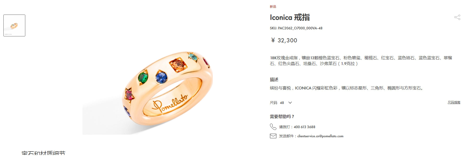Click the SKU PAC2062_O7000_000VA-48 text
The height and width of the screenshot is (156, 471).
coord(296,28)
